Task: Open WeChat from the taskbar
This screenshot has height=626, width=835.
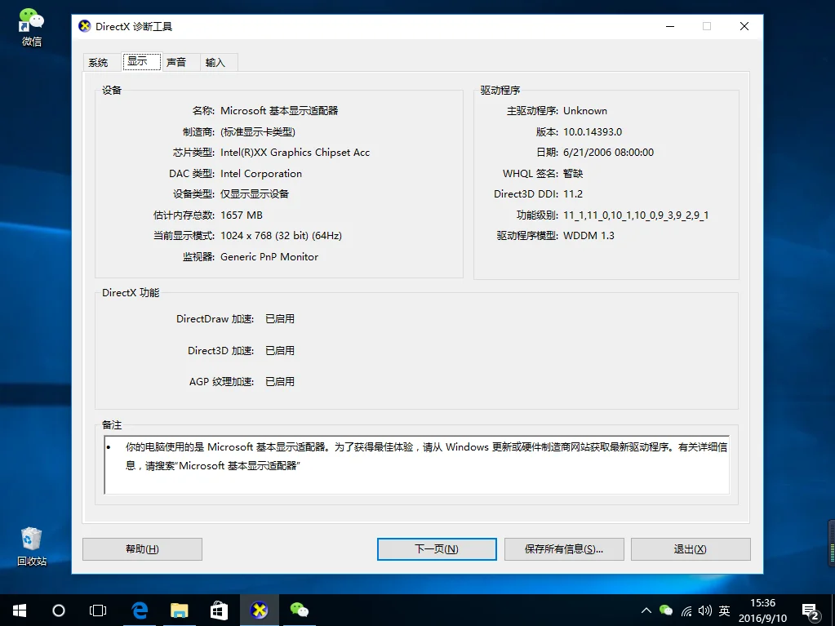Action: (x=299, y=610)
